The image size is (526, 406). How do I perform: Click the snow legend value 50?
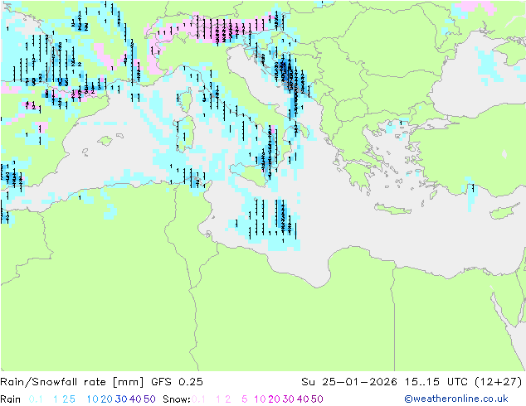pos(317,399)
